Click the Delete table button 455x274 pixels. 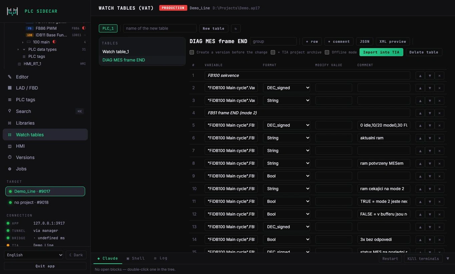(x=424, y=52)
